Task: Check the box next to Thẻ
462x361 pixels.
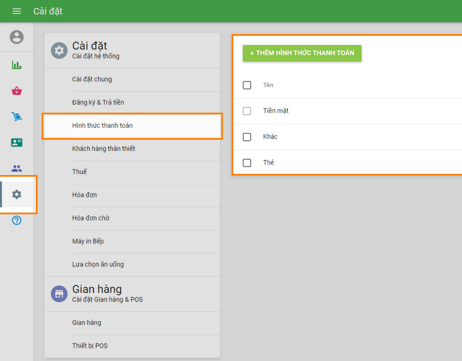Action: coord(247,163)
